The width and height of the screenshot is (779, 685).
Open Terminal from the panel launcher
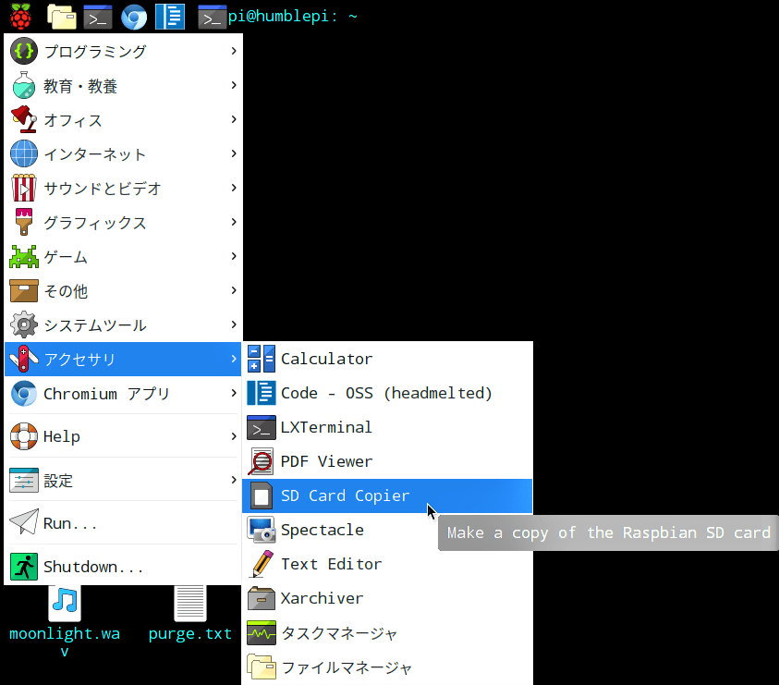click(97, 17)
